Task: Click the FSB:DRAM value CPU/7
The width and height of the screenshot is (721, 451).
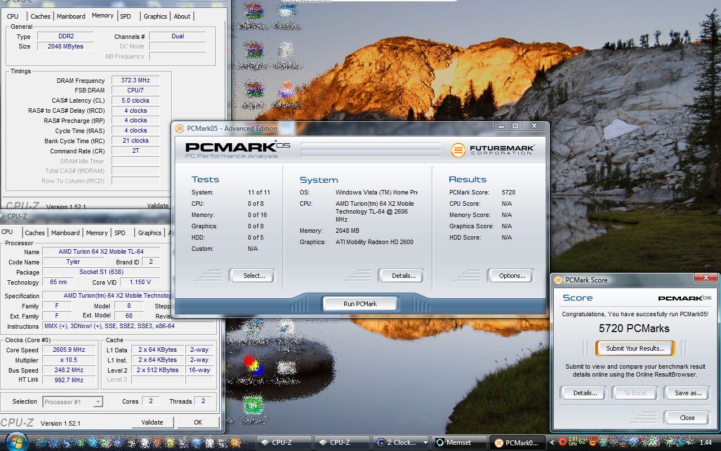Action: (x=135, y=90)
